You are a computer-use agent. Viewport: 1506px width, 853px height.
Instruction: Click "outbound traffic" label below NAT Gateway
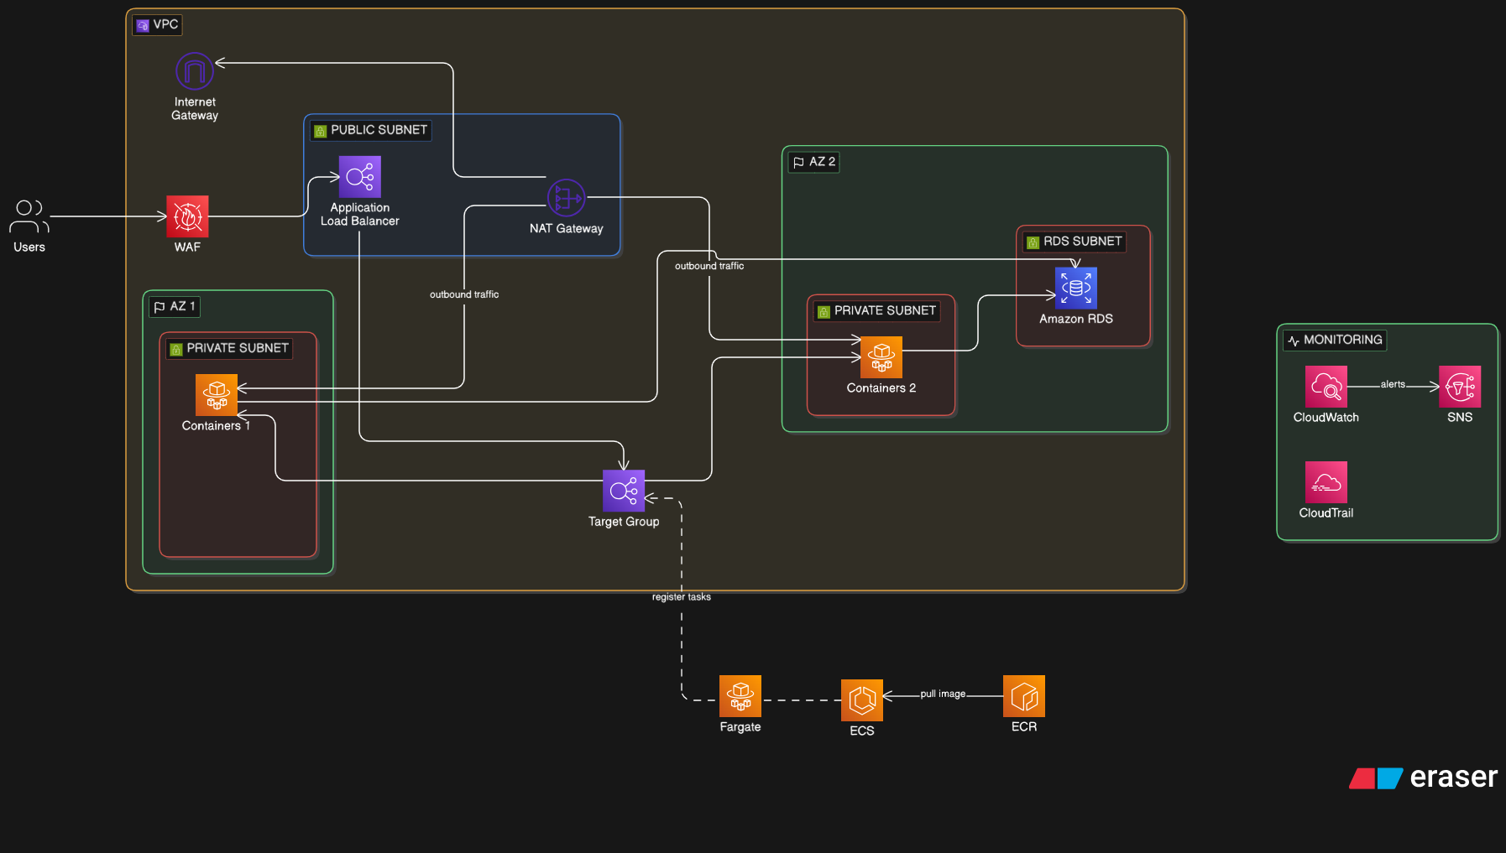464,294
